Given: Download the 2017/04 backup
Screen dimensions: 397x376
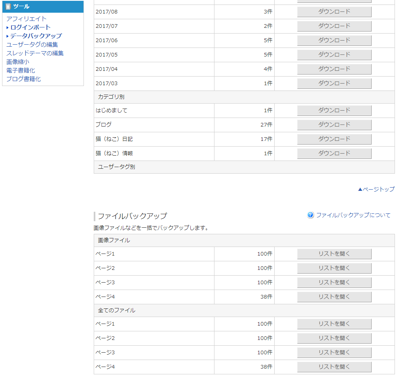Looking at the screenshot, I should point(334,69).
